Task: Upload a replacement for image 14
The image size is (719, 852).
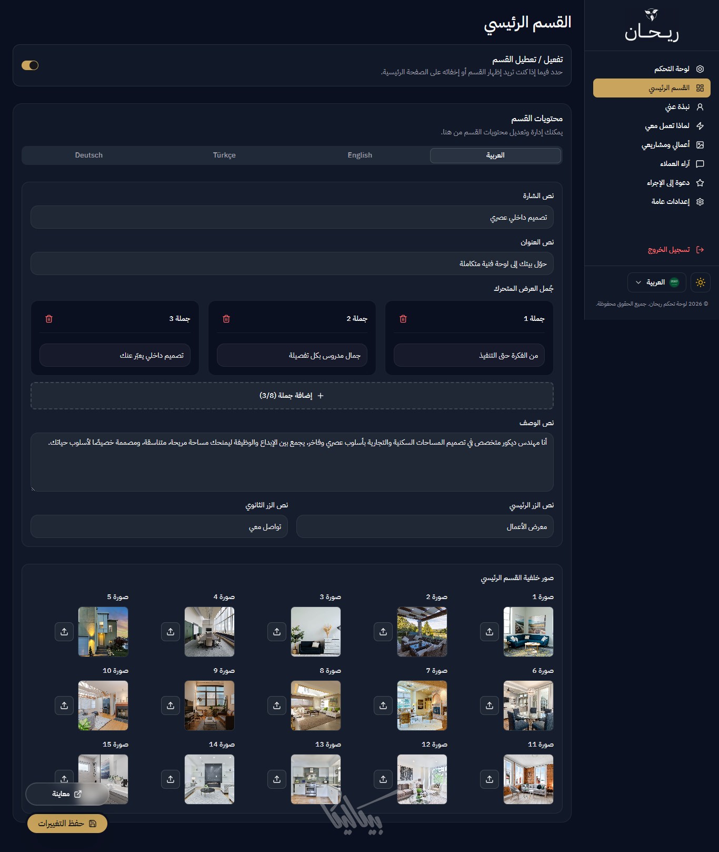Action: pos(170,779)
